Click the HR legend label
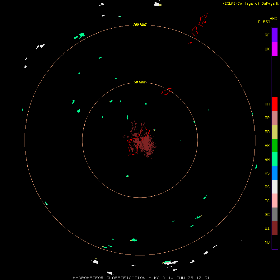The image size is (280, 280). pos(267,146)
